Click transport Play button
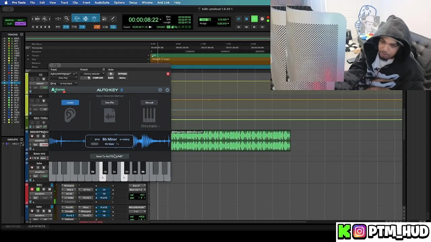Image resolution: width=431 pixels, height=242 pixels. (255, 19)
